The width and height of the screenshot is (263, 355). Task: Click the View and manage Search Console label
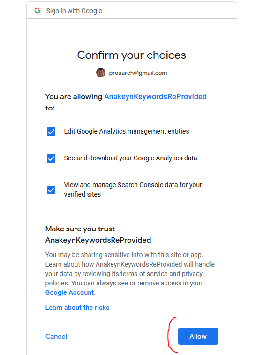(x=133, y=189)
